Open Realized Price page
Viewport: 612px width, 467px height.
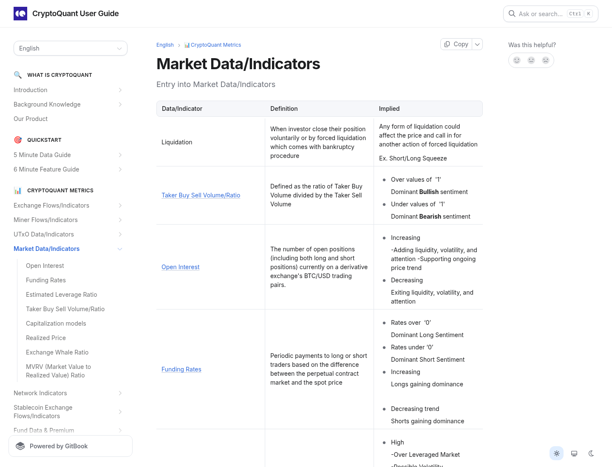click(46, 338)
